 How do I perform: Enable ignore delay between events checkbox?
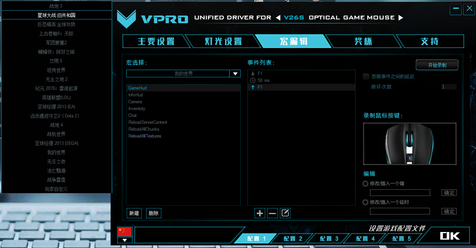(x=366, y=77)
